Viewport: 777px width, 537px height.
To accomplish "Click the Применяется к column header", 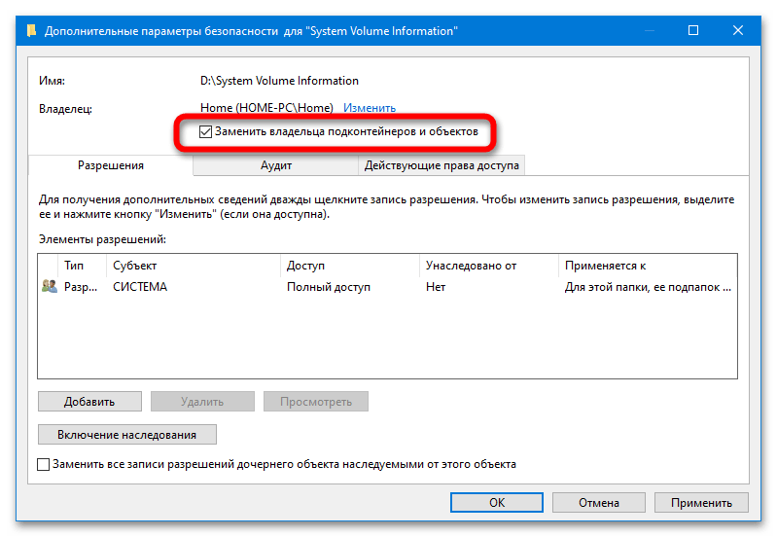I will click(647, 266).
